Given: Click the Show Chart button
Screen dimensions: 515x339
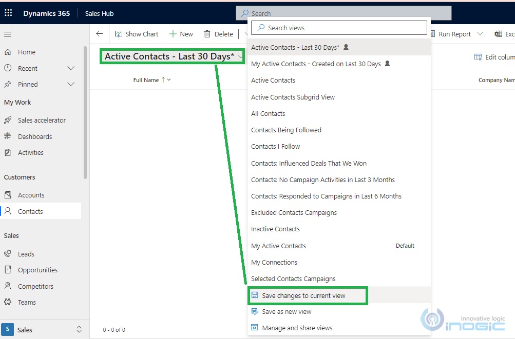Looking at the screenshot, I should [136, 34].
